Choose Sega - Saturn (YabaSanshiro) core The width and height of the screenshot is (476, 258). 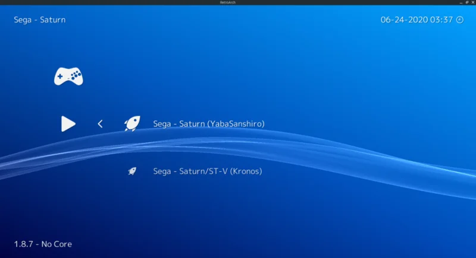tap(209, 124)
